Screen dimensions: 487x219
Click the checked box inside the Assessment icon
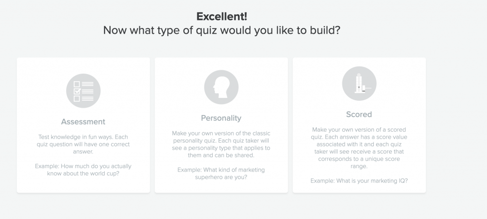pos(77,91)
